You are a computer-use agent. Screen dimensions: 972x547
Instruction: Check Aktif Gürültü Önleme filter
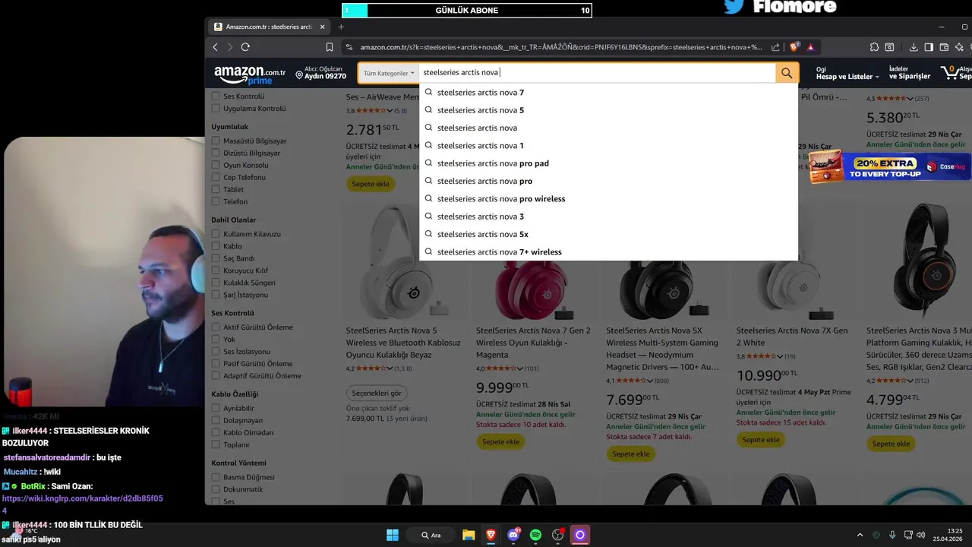click(216, 327)
